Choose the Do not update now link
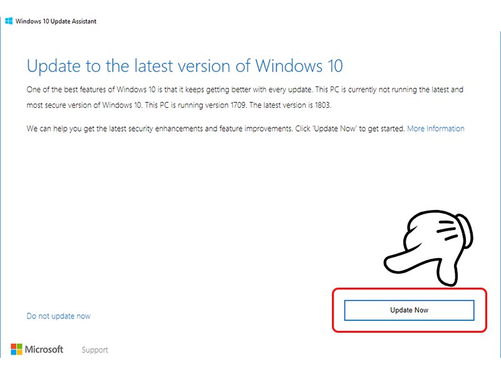 (58, 316)
